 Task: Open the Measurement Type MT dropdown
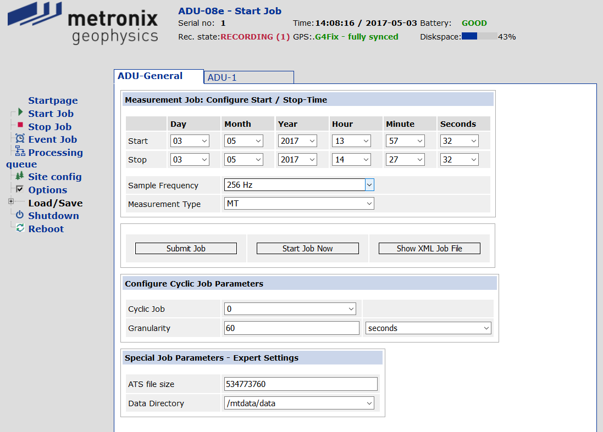coord(299,204)
